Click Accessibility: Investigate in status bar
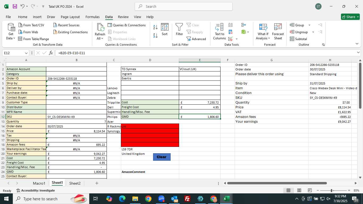The image size is (363, 204). [36, 190]
